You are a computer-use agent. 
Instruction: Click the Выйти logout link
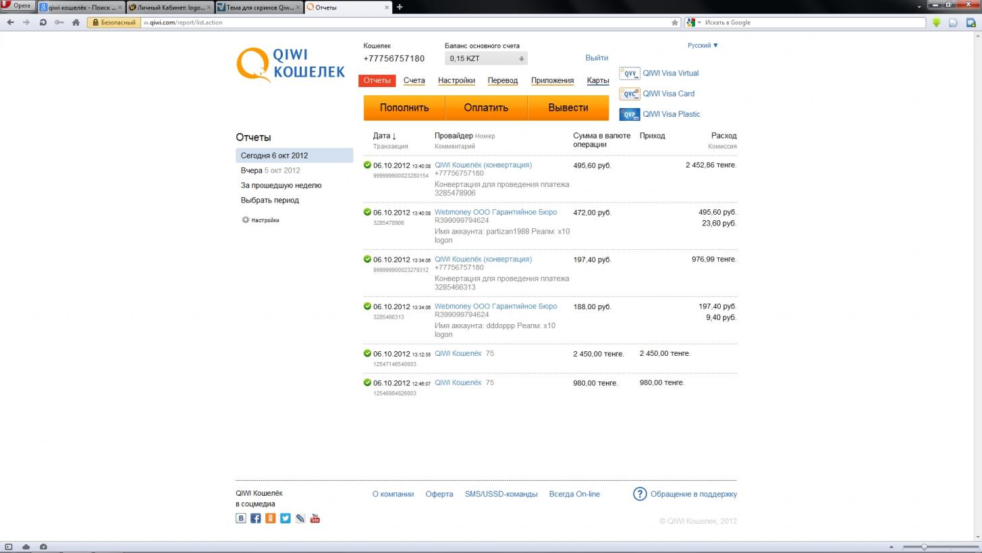pos(597,58)
